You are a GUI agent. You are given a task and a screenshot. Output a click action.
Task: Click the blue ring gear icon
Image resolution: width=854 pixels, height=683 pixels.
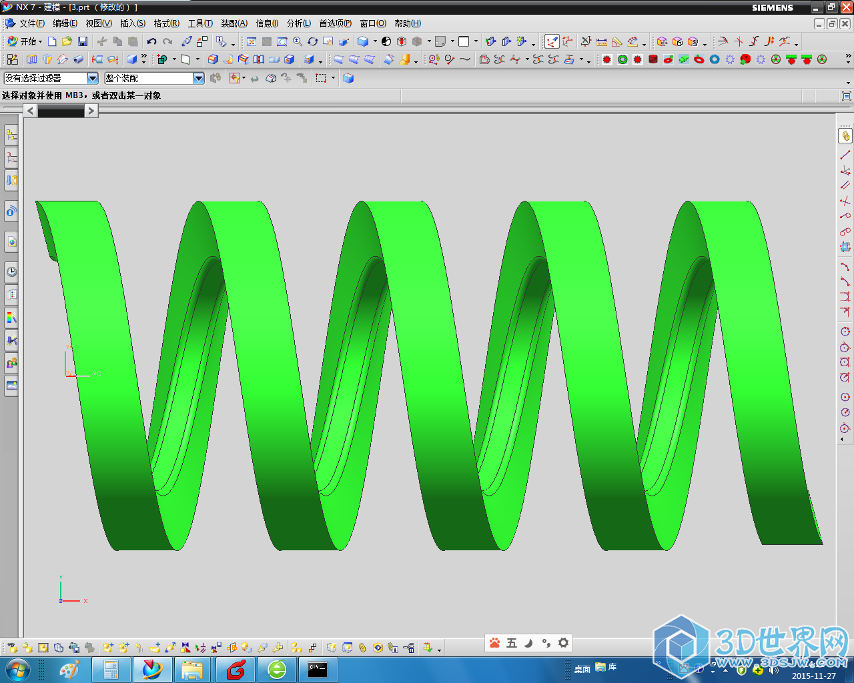pyautogui.click(x=715, y=59)
